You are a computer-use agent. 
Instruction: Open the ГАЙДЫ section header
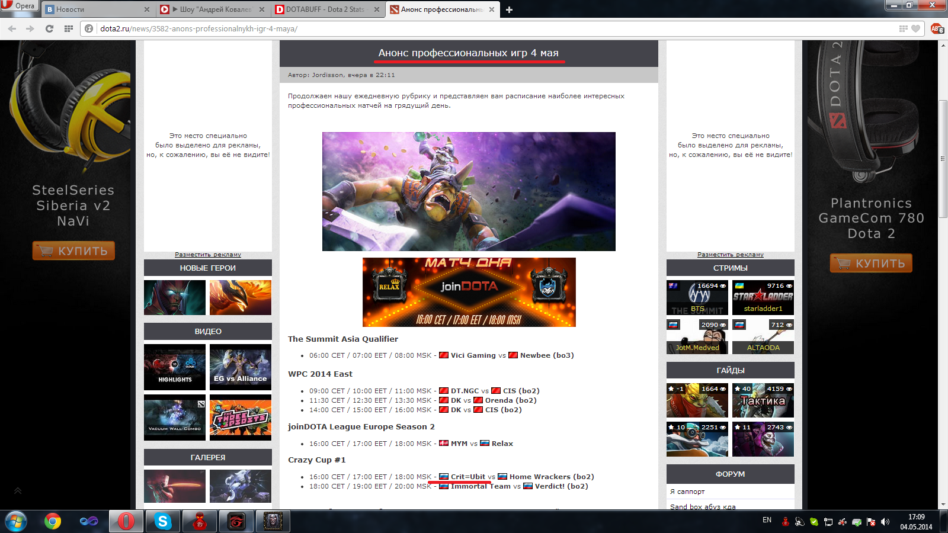tap(731, 370)
